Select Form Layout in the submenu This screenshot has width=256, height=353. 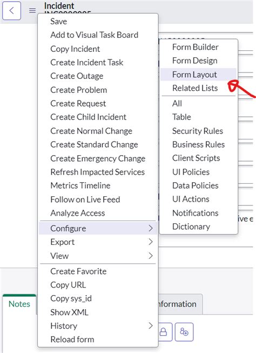tap(198, 75)
